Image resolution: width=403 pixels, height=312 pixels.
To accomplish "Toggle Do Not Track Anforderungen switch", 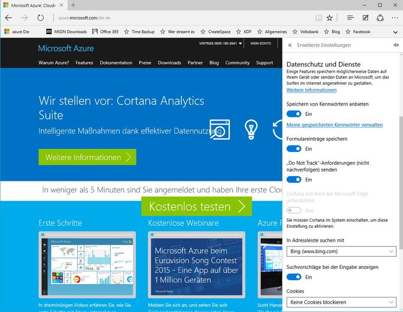I will (294, 179).
